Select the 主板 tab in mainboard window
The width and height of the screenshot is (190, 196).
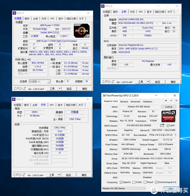[x=124, y=12]
